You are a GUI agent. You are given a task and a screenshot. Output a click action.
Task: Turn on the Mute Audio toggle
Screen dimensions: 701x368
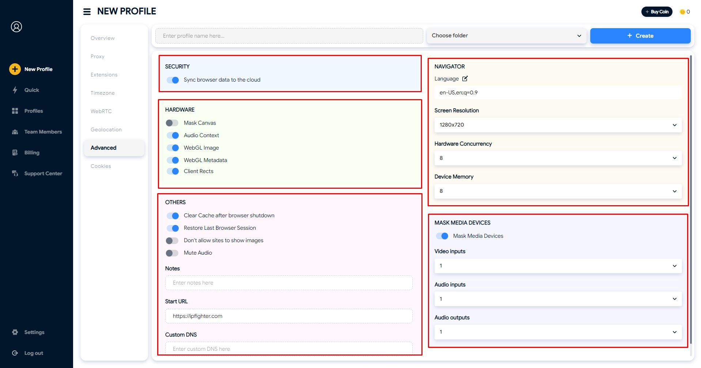coord(172,253)
